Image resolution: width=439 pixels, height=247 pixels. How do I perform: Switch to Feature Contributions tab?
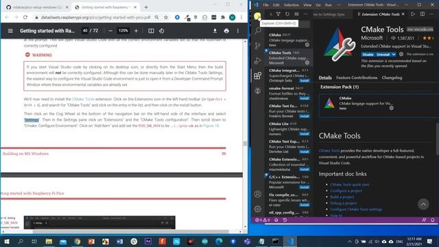(x=357, y=78)
